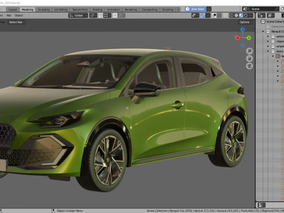Collapse the Renault Clio collection arrow
Viewport: 284px width, 213px height.
263,31
